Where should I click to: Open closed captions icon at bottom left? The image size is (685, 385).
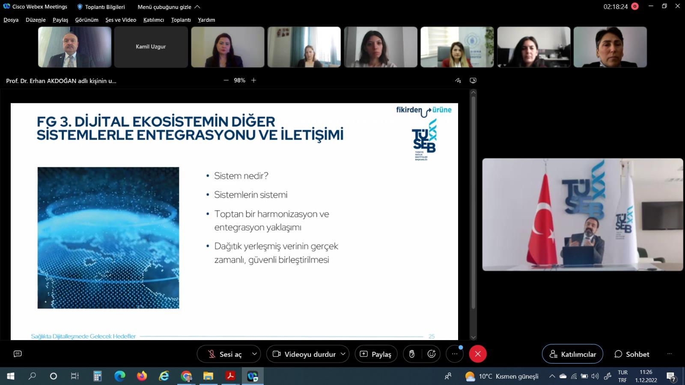pos(18,354)
